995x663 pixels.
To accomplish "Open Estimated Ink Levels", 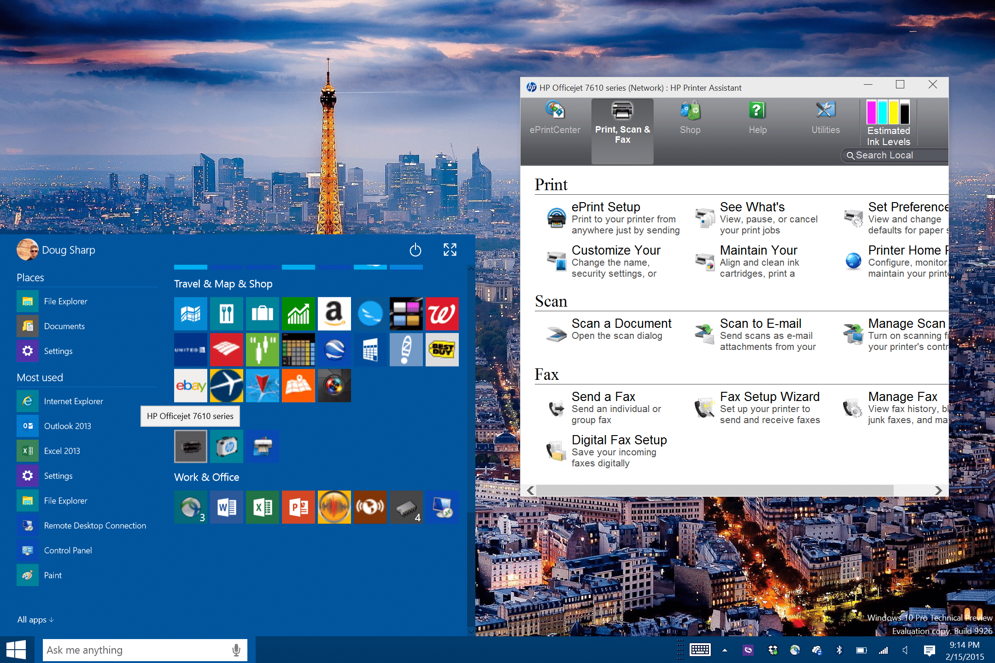I will click(889, 123).
